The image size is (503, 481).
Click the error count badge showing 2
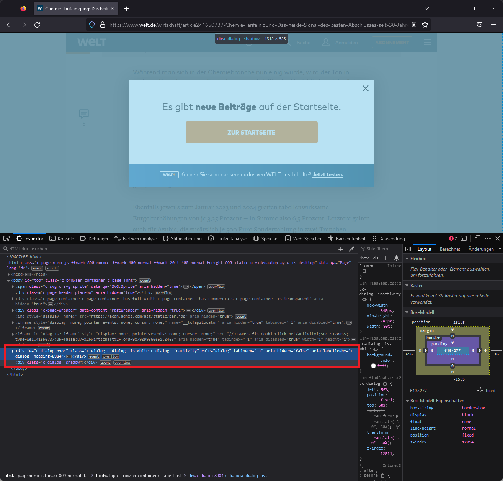point(452,238)
